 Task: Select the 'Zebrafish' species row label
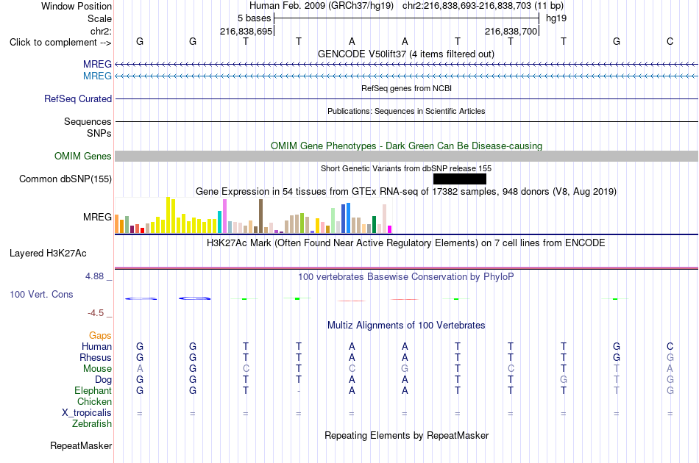(92, 424)
